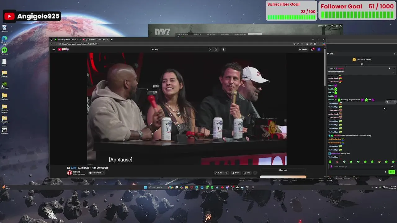This screenshot has width=397, height=223.
Task: Select the KT #732 YouTube browser tab
Action: (x=96, y=40)
